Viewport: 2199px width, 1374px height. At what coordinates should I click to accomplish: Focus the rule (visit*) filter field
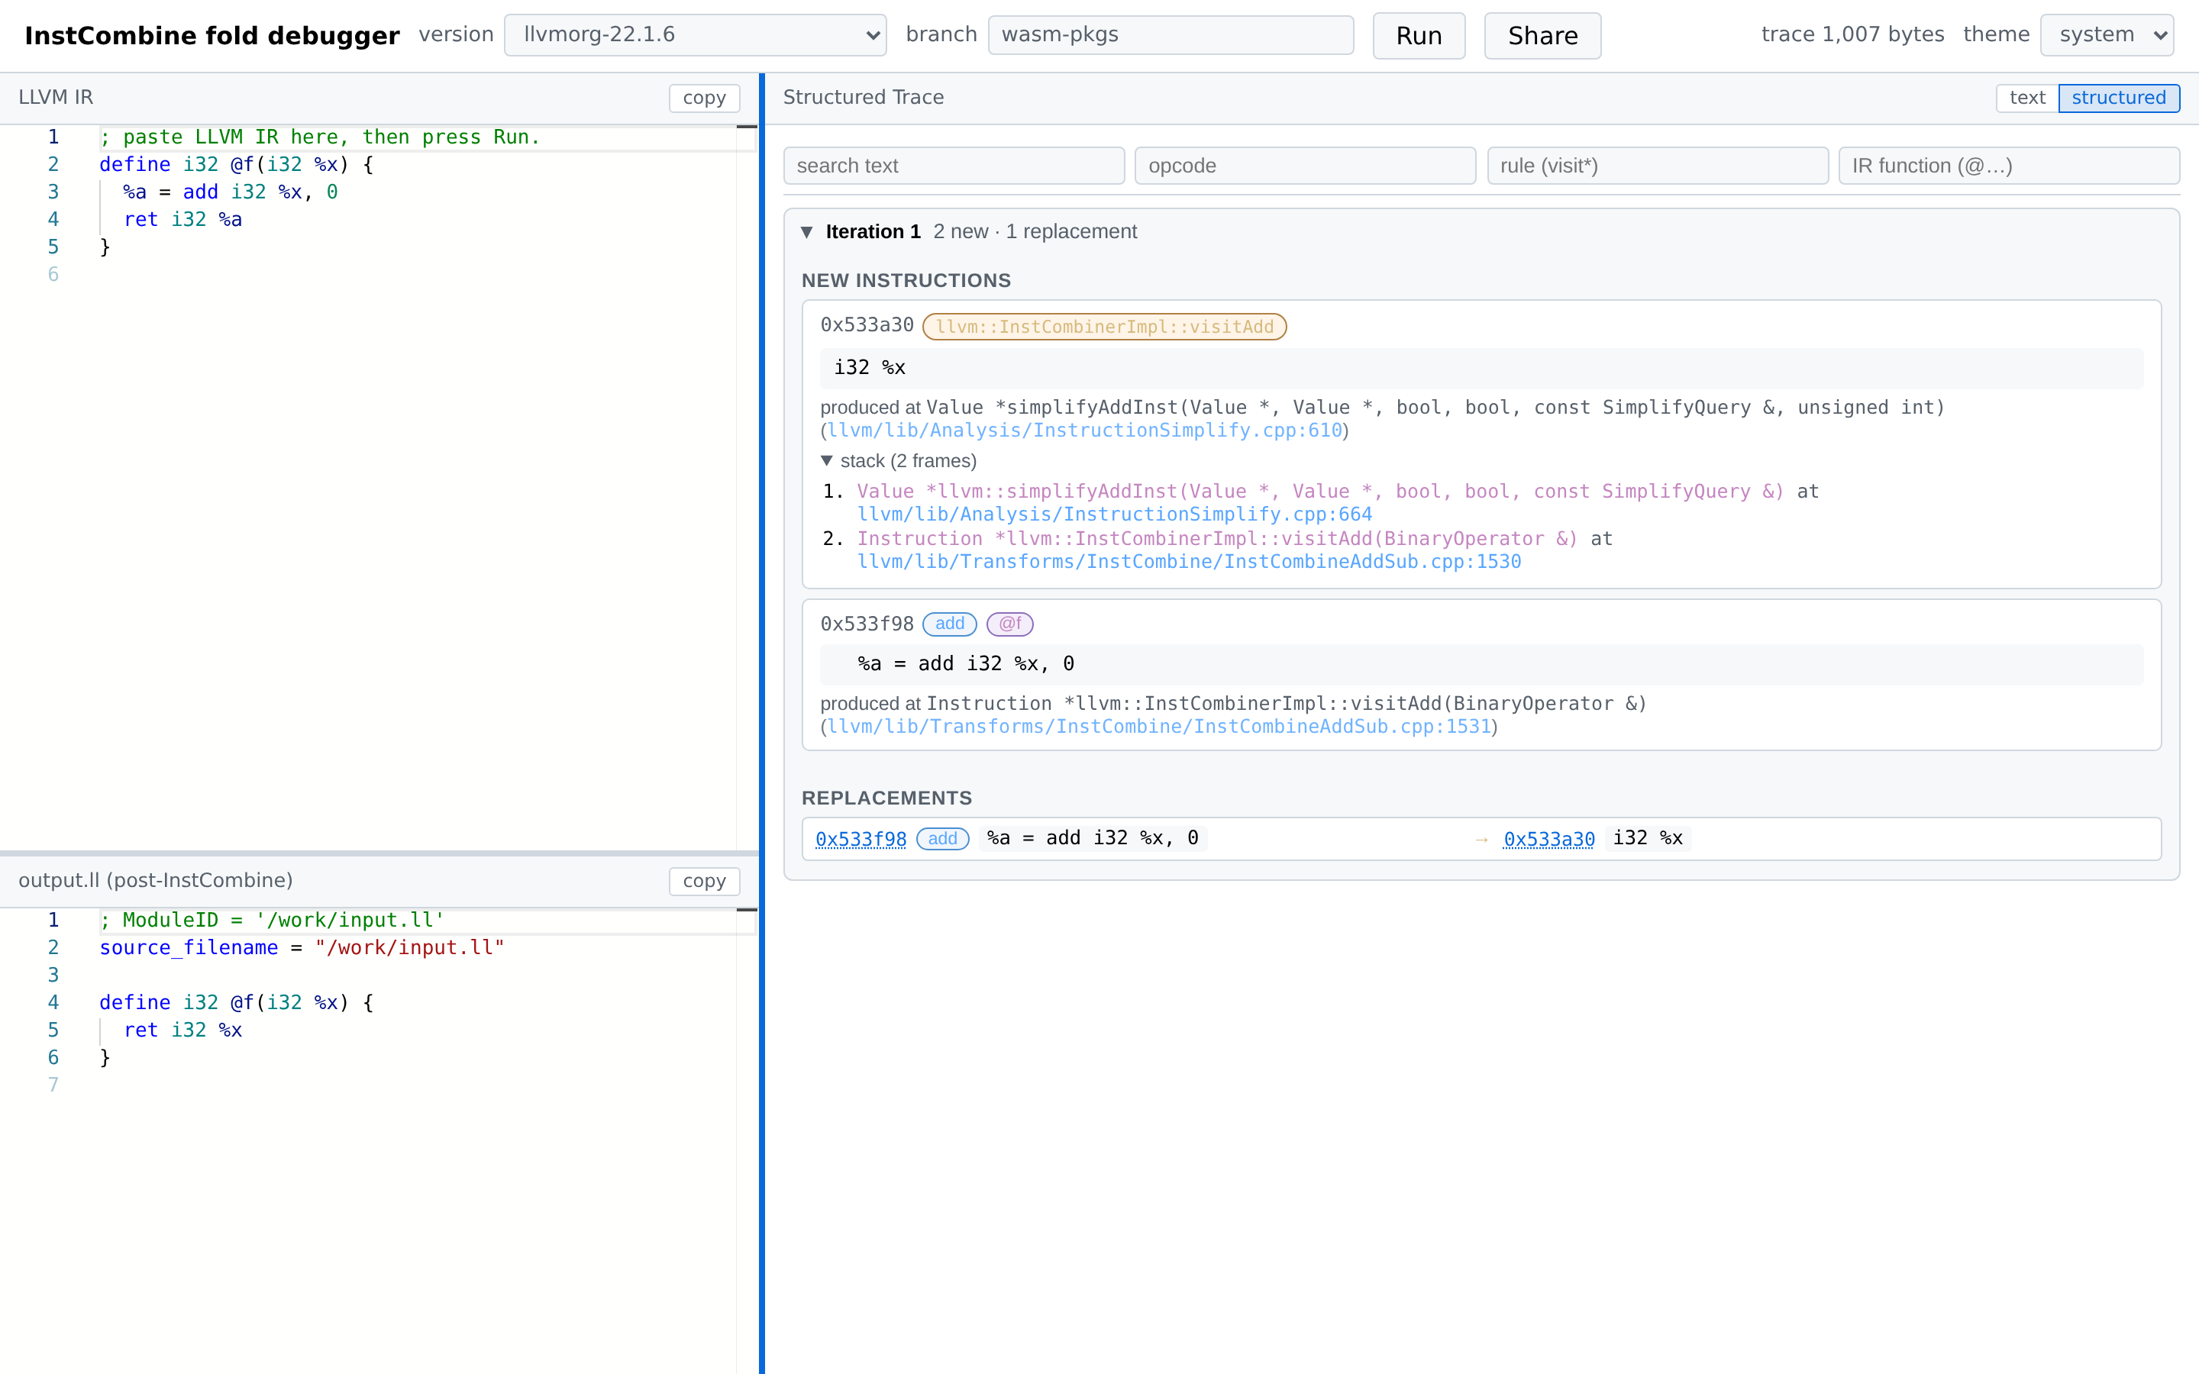click(x=1658, y=166)
